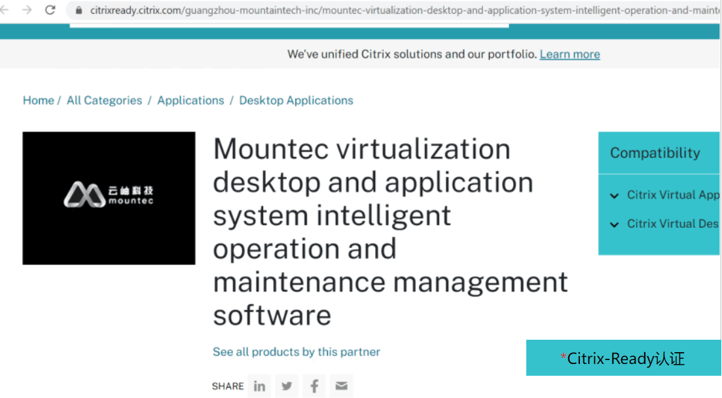This screenshot has width=722, height=398.
Task: Click the citrixready.citrix.com address bar
Action: pyautogui.click(x=393, y=10)
